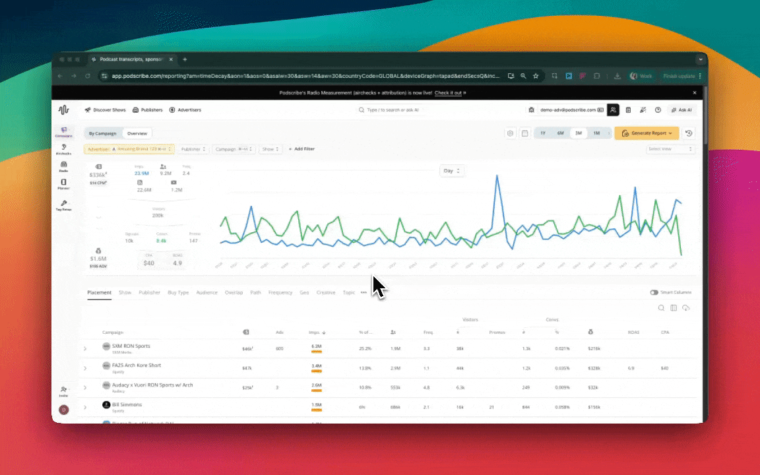Reload the page in browser

click(x=88, y=76)
